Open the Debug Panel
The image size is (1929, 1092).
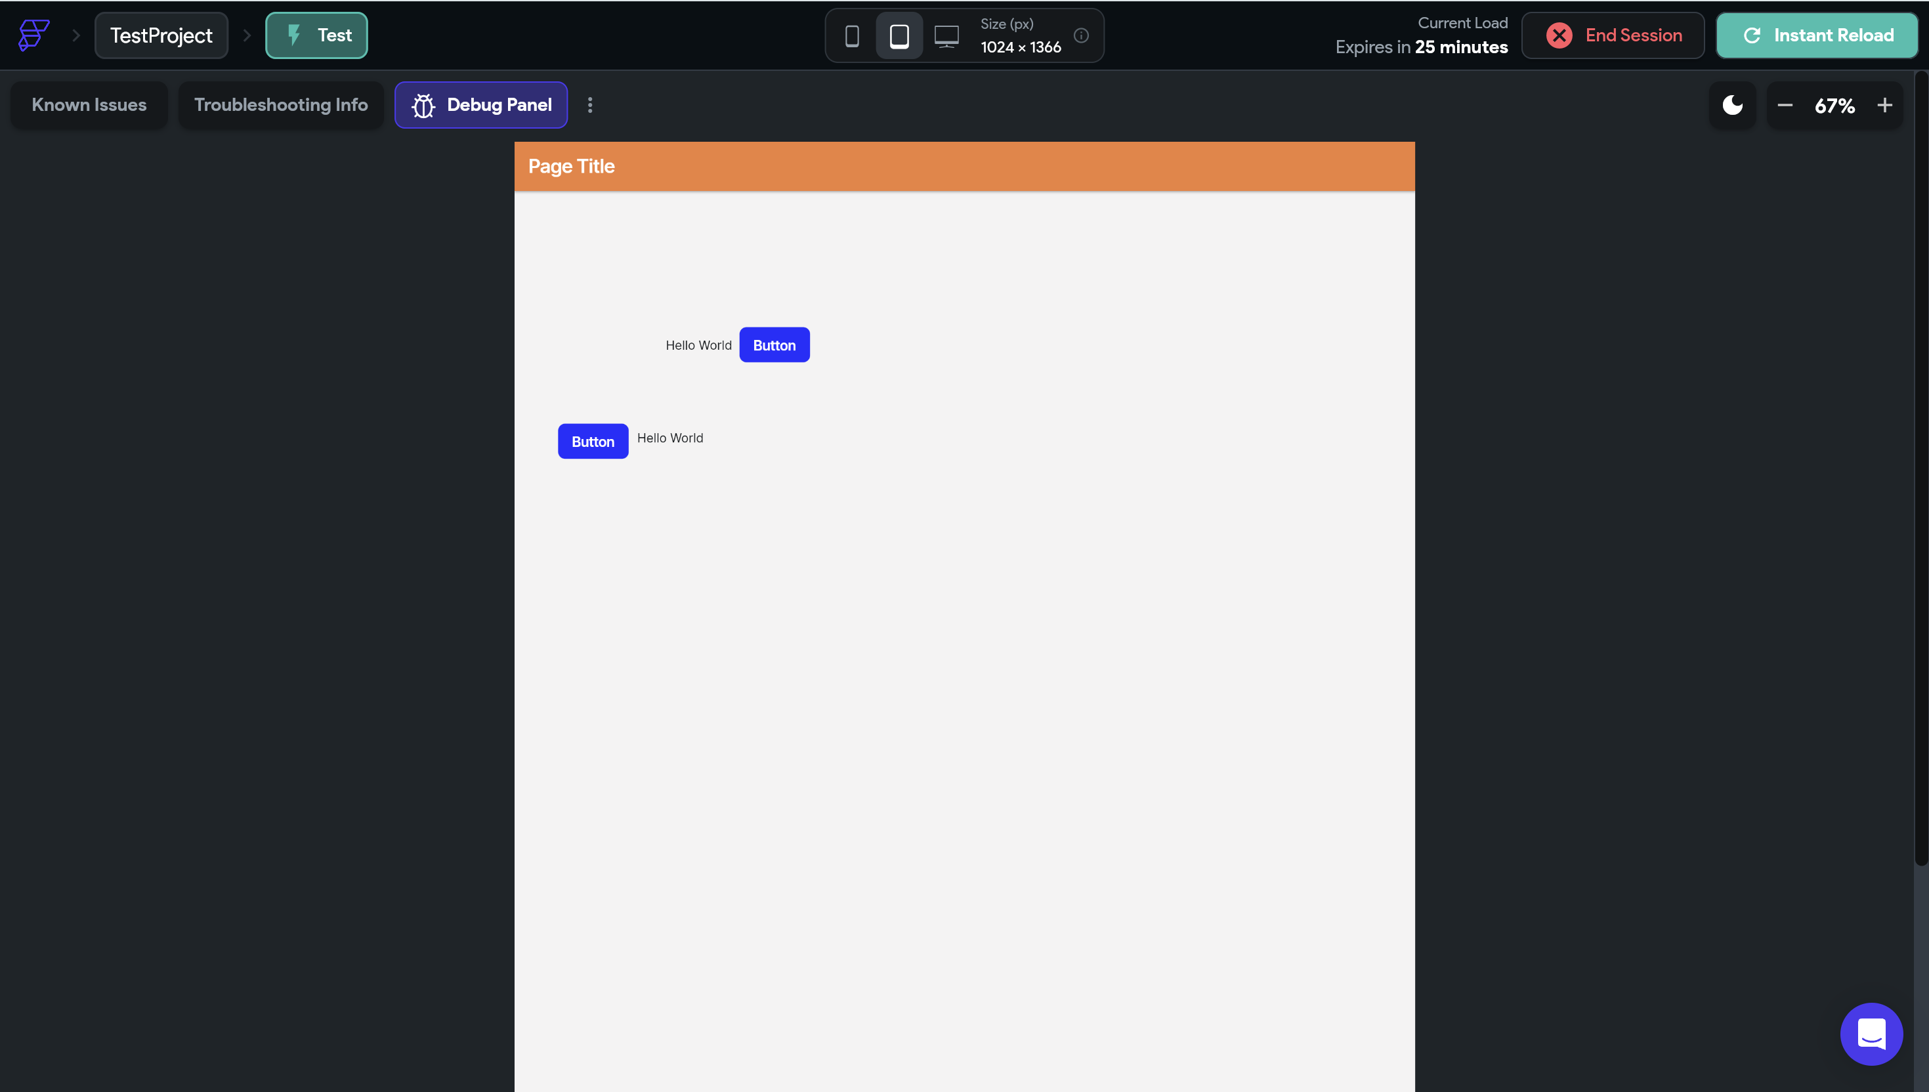point(480,105)
